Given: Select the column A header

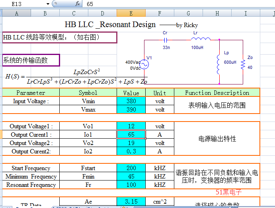Looking at the screenshot, I should [x=16, y=14].
